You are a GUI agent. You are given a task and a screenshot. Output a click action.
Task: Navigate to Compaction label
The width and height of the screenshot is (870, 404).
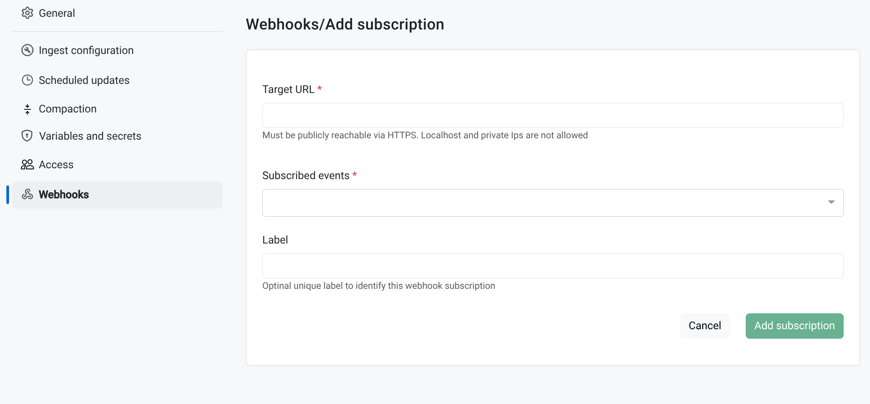(x=68, y=109)
